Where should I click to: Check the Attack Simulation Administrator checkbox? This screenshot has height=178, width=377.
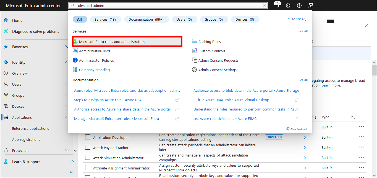88,157
